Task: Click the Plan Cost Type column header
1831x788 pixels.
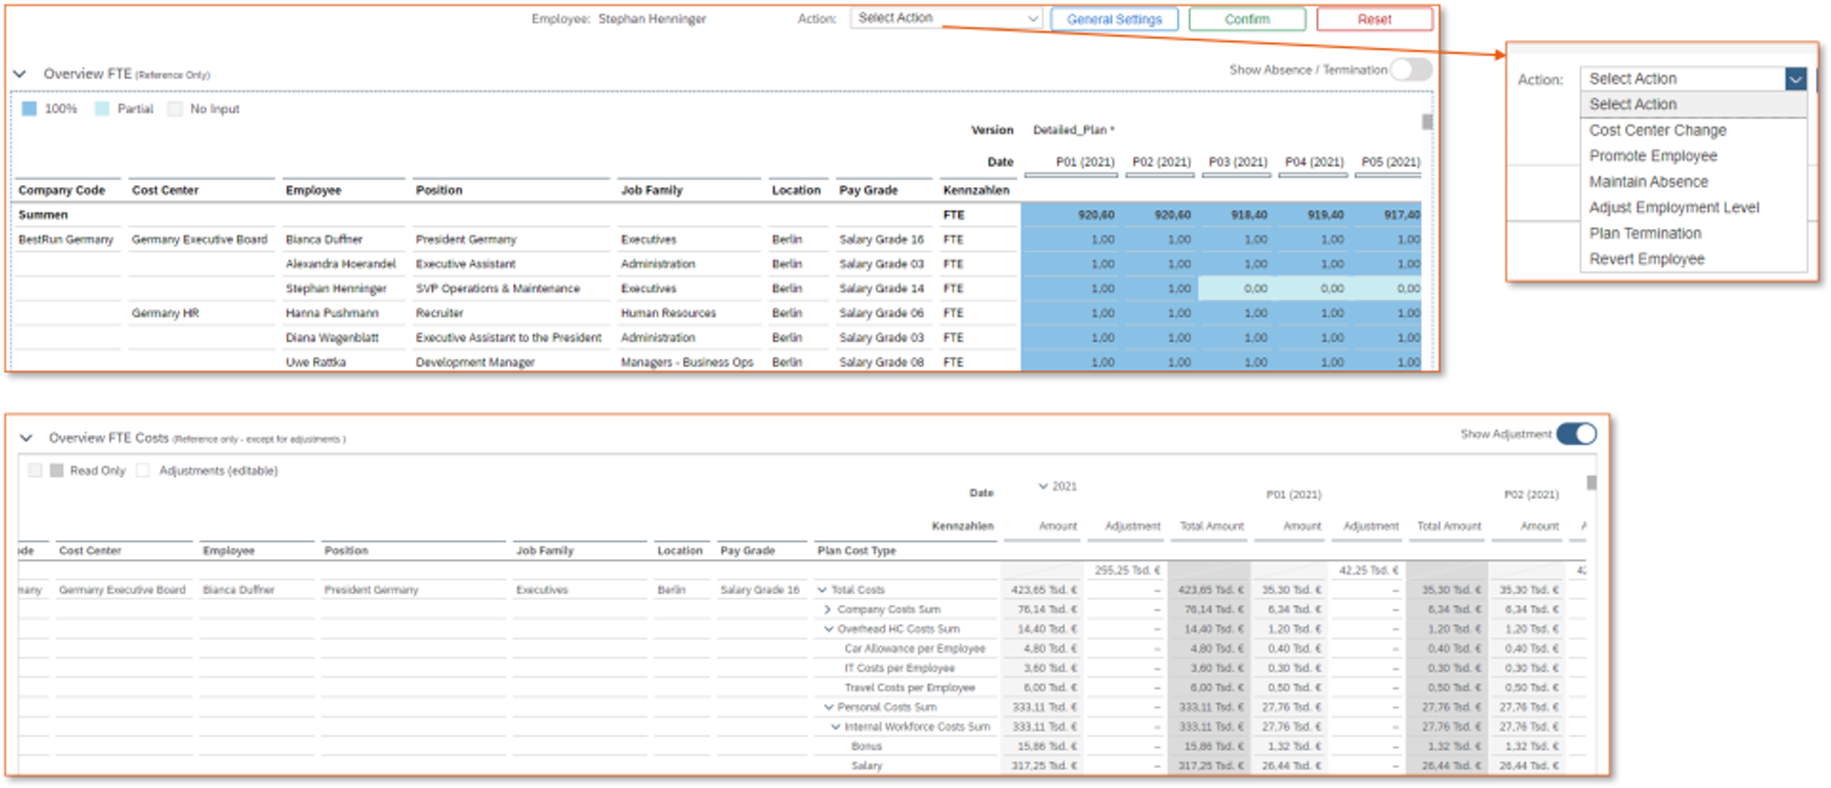Action: tap(856, 550)
